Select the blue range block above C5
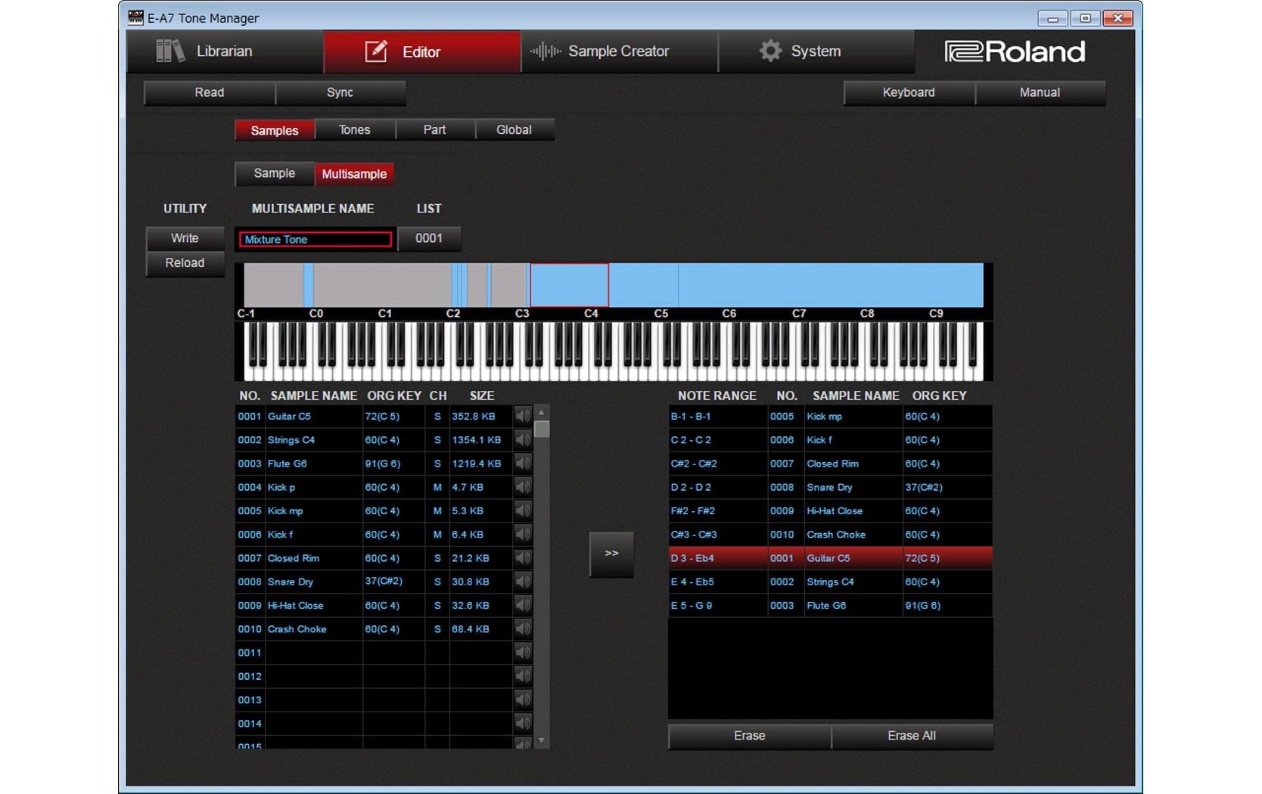This screenshot has height=794, width=1262. click(644, 285)
